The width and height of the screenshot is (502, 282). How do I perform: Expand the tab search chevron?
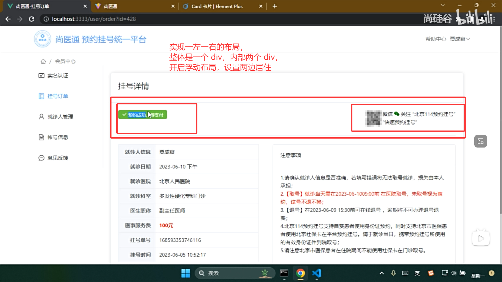(442, 5)
